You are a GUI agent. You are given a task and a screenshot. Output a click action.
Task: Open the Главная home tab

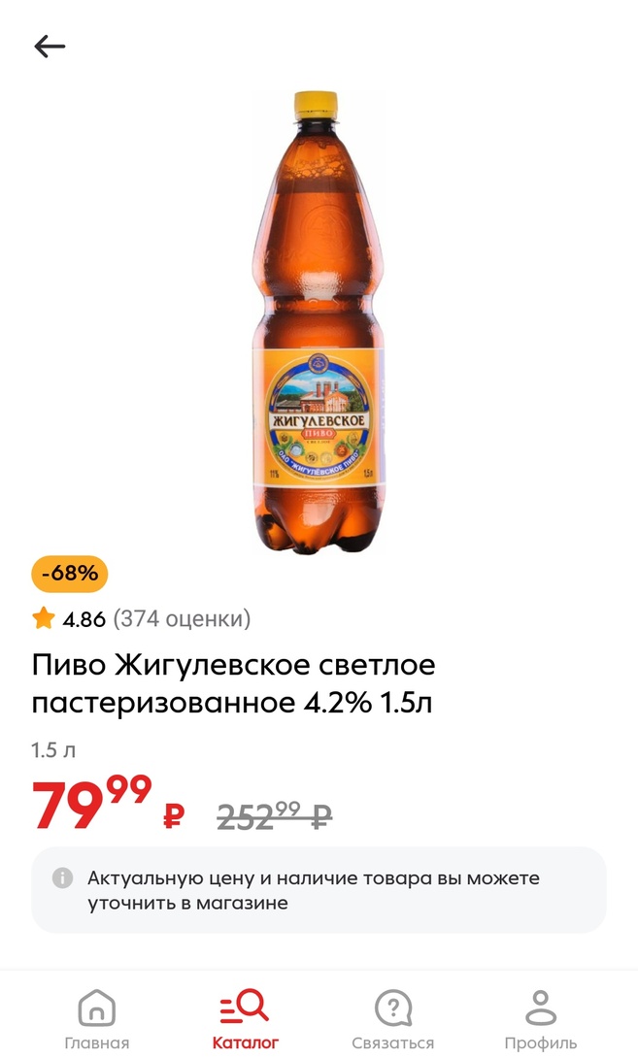[x=96, y=1019]
